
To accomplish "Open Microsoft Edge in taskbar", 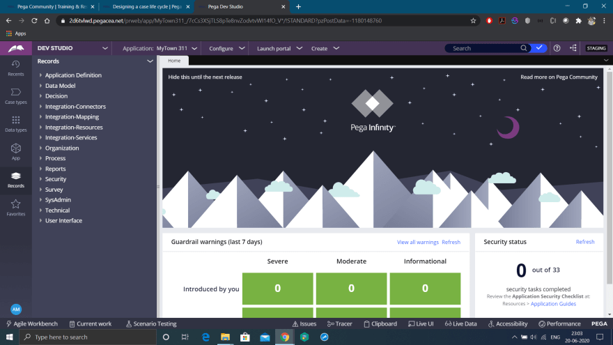I will 205,337.
